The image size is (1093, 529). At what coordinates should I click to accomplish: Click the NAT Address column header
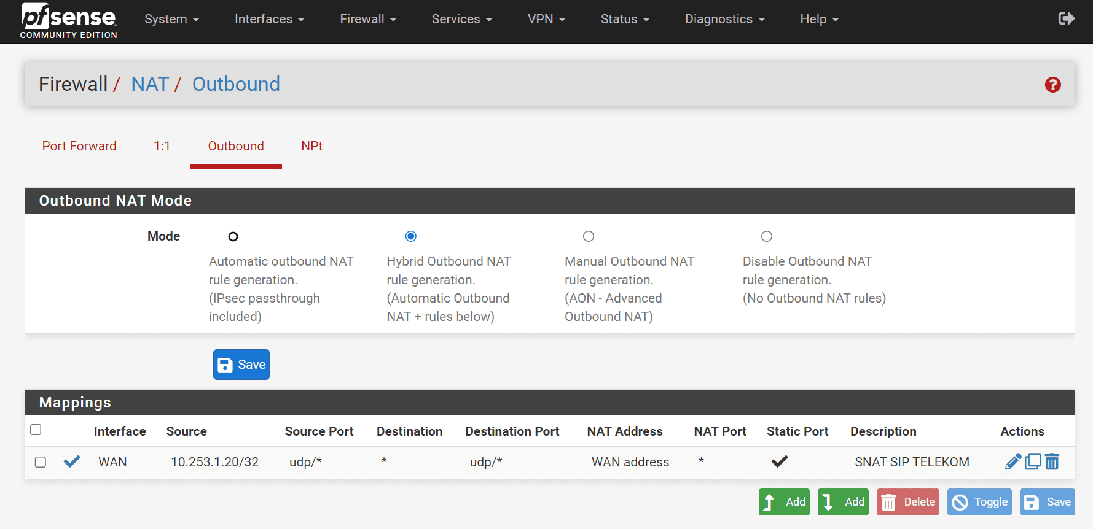[625, 431]
